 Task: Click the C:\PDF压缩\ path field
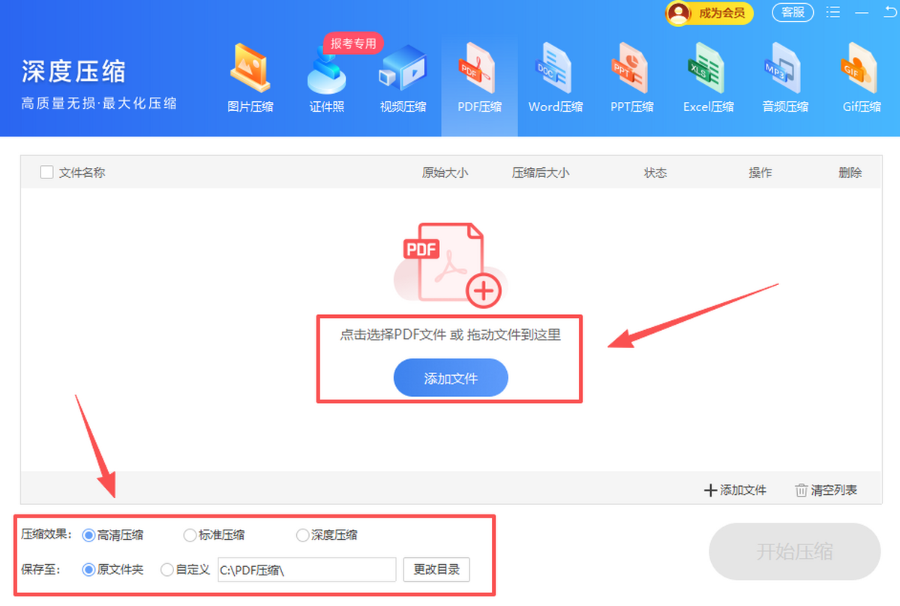click(307, 570)
